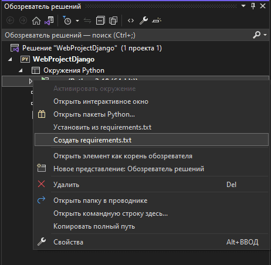The image size is (271, 265).
Task: Click the wrench icon beside 'Свойства'
Action: (42, 242)
